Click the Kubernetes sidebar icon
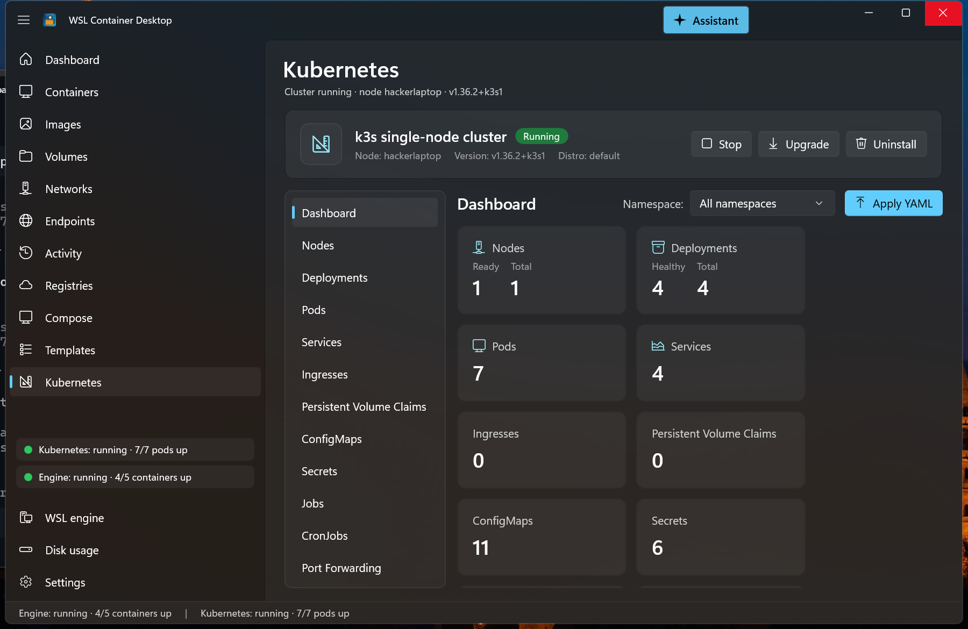Viewport: 968px width, 629px height. pos(26,382)
